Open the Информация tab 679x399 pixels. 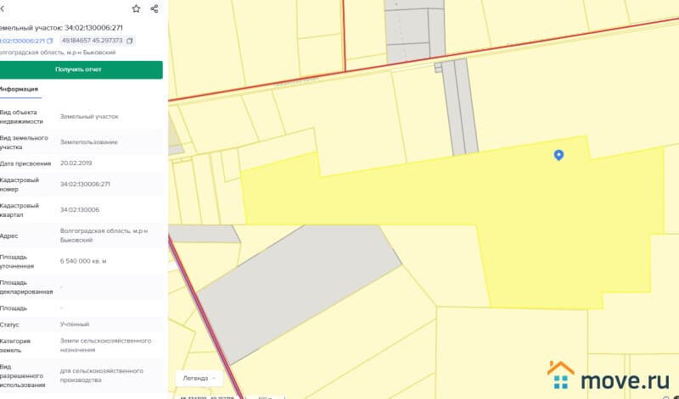pos(19,89)
